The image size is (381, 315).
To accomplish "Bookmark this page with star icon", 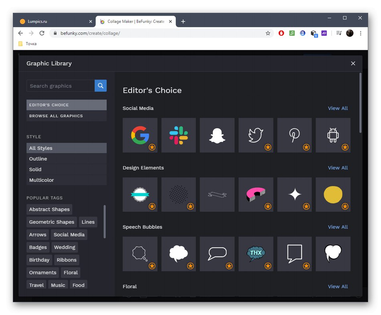I will [268, 33].
